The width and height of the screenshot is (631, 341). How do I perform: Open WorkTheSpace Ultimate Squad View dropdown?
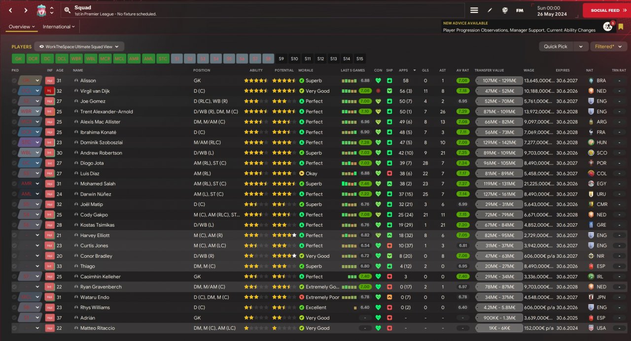(79, 46)
